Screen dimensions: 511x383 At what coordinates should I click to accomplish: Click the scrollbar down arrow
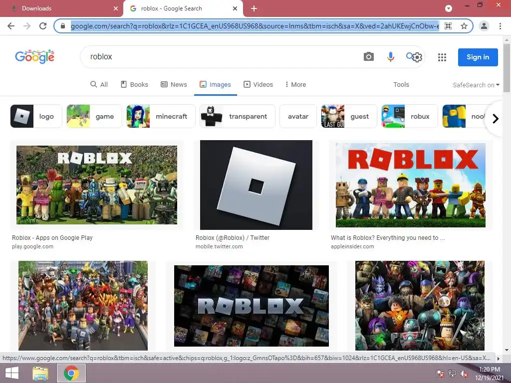click(x=507, y=351)
